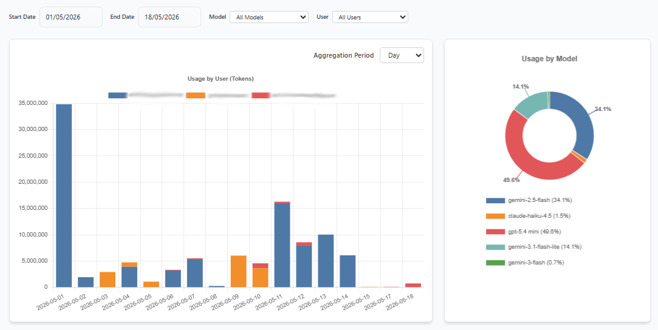Screen dimensions: 658x330
Task: Toggle gpt-5.4 mini (49.6%) legend entry
Action: click(523, 231)
